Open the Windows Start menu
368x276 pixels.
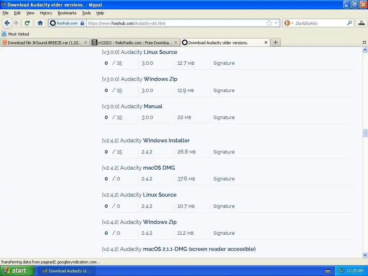(17, 271)
